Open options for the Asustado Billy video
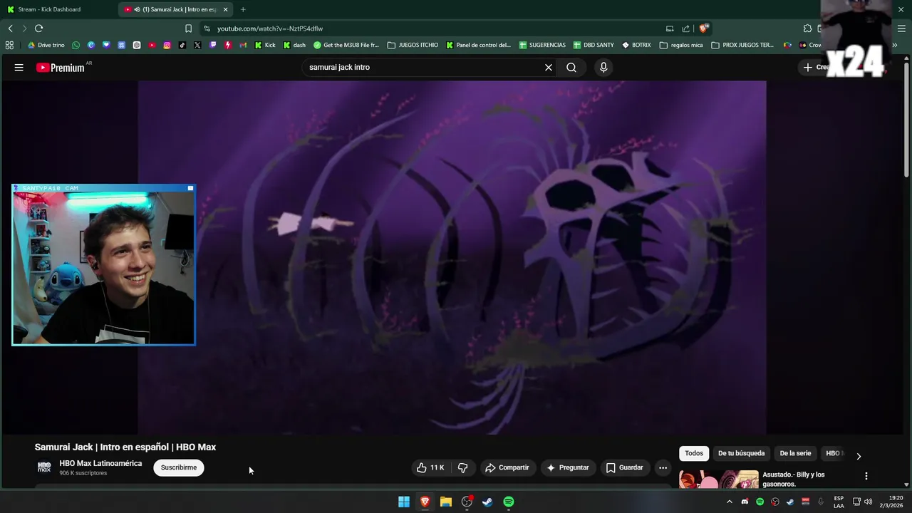Viewport: 912px width, 513px height. tap(866, 476)
